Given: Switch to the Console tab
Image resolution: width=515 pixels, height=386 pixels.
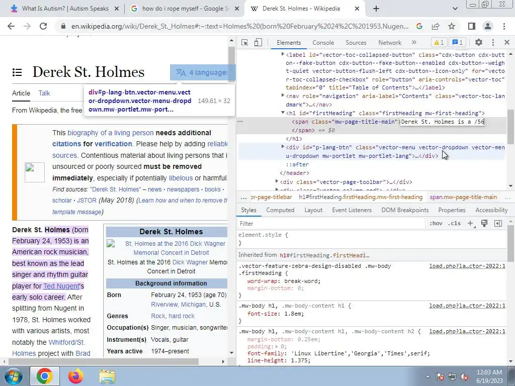Looking at the screenshot, I should pyautogui.click(x=323, y=43).
